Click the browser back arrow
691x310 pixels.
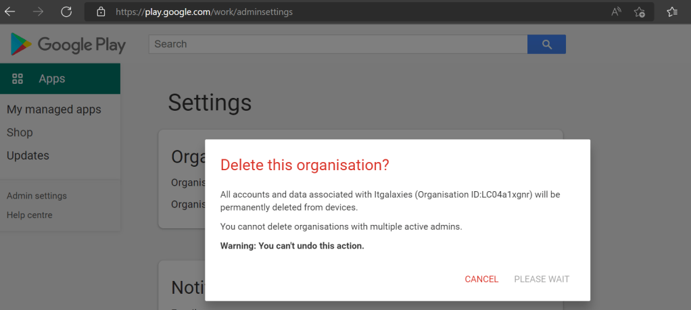(10, 11)
